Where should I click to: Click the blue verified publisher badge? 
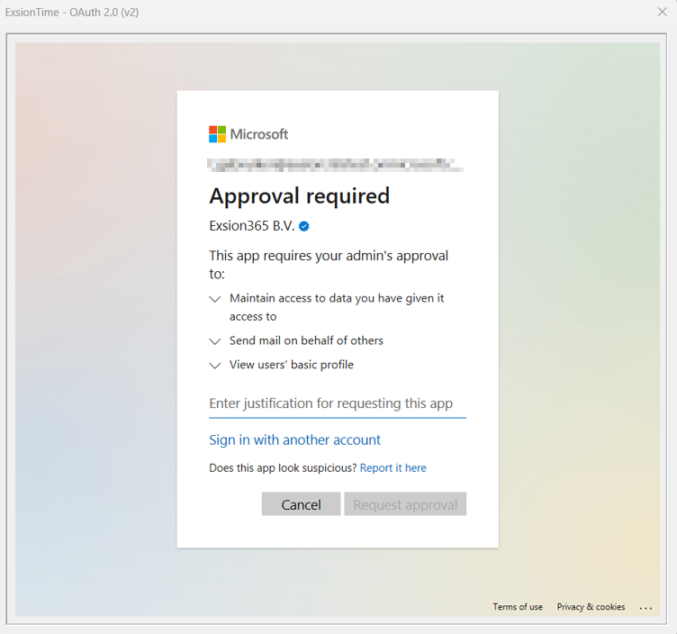pyautogui.click(x=304, y=226)
